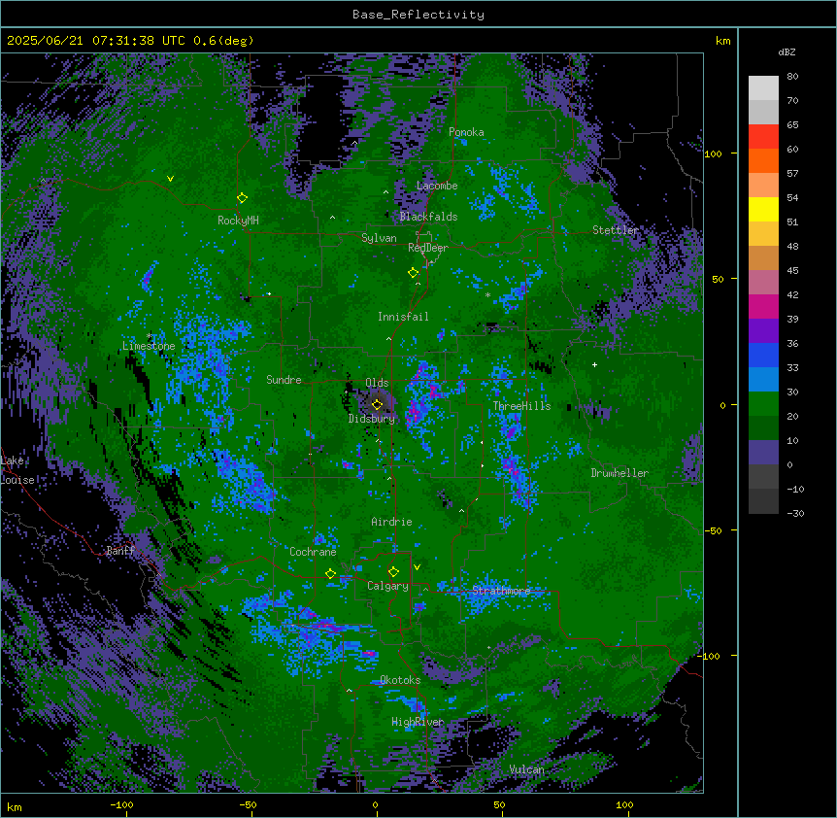Click the Innisfail label
The width and height of the screenshot is (837, 818).
point(403,317)
